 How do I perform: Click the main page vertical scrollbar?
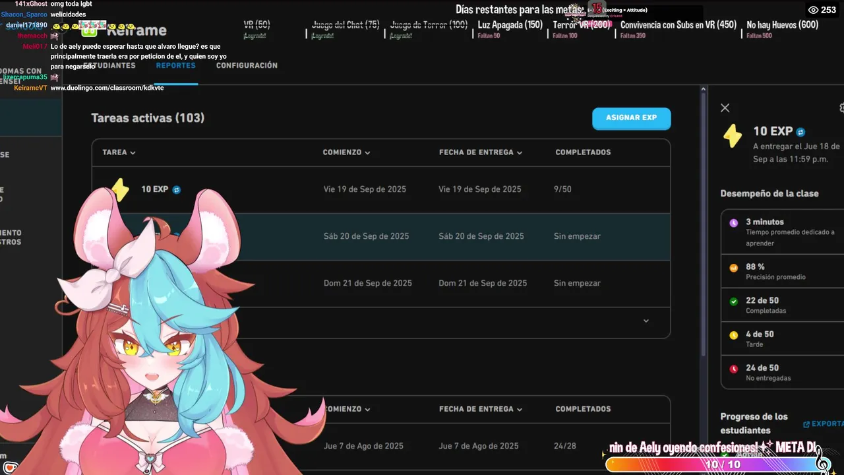(x=703, y=224)
